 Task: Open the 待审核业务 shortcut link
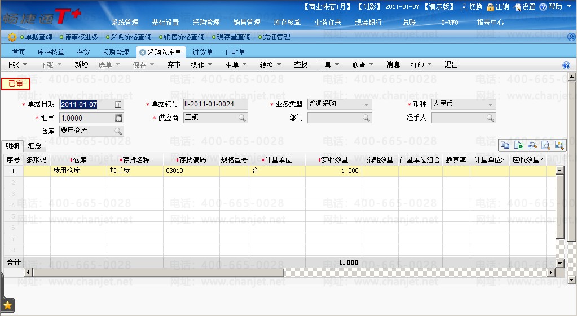81,37
